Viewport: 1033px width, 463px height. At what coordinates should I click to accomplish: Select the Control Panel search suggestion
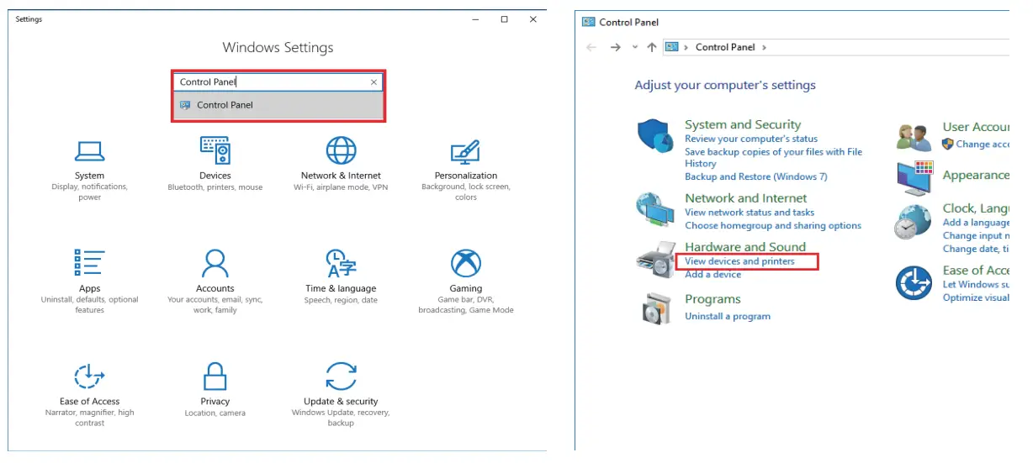(278, 105)
